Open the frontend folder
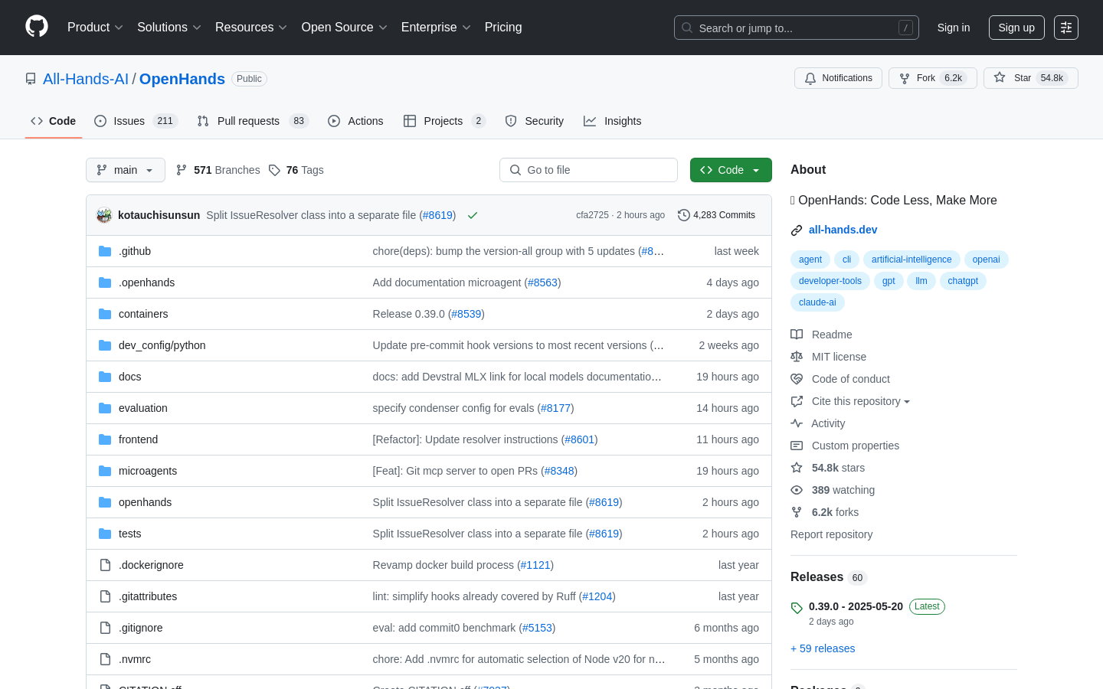 pos(138,439)
